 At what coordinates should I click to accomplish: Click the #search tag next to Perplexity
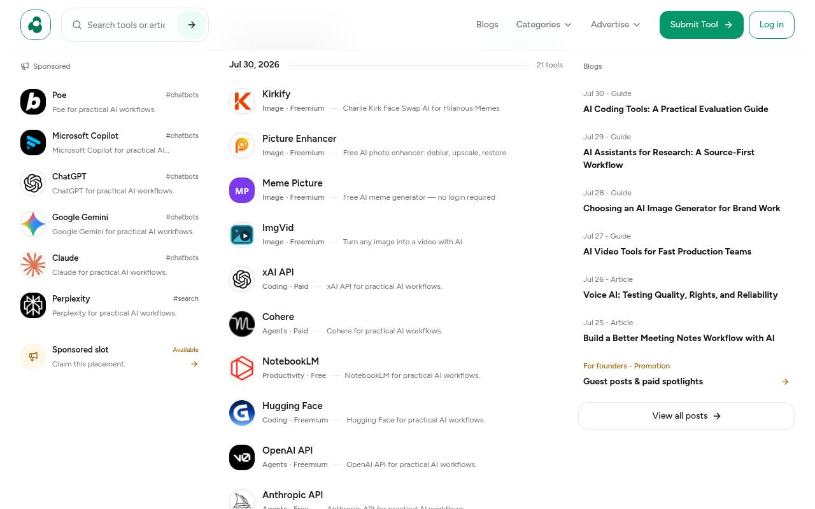(186, 298)
